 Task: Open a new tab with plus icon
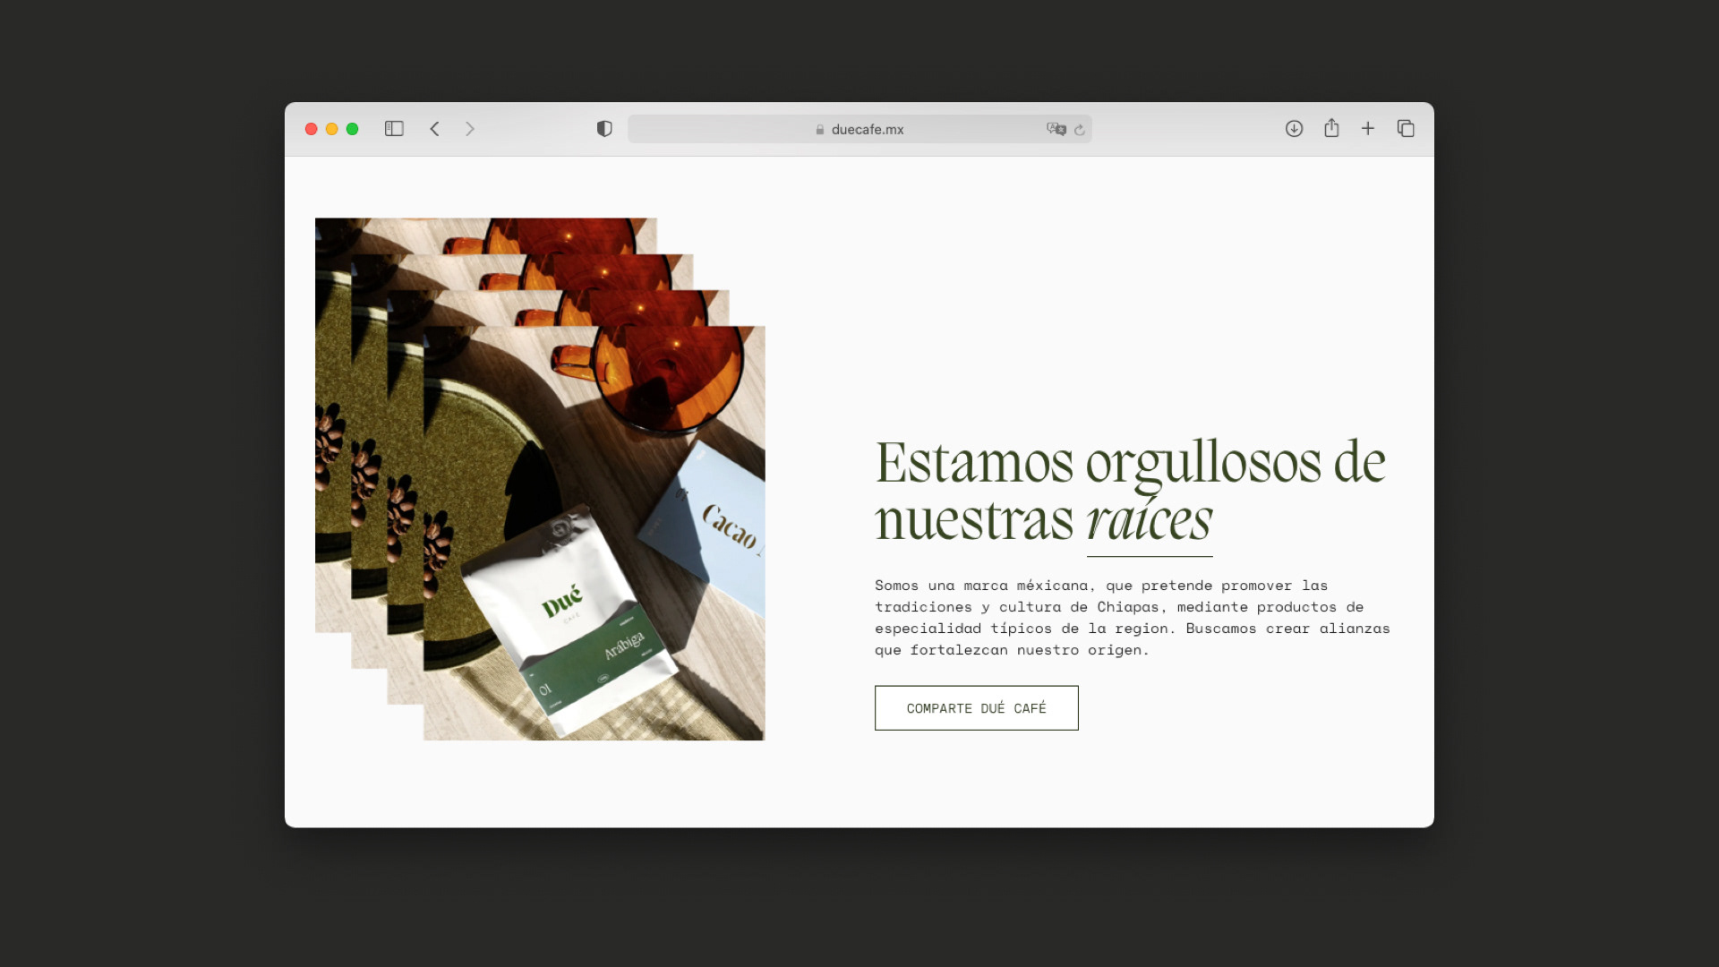1368,129
